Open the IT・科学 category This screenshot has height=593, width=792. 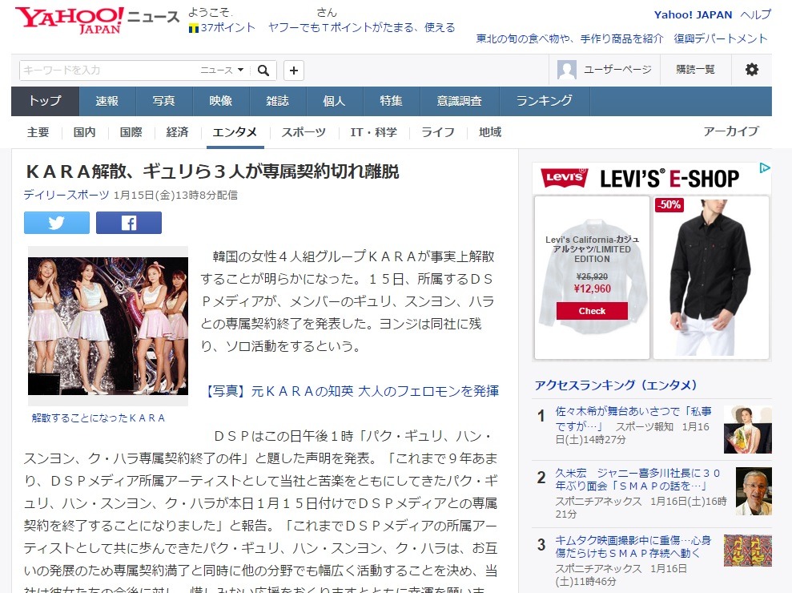click(x=374, y=132)
